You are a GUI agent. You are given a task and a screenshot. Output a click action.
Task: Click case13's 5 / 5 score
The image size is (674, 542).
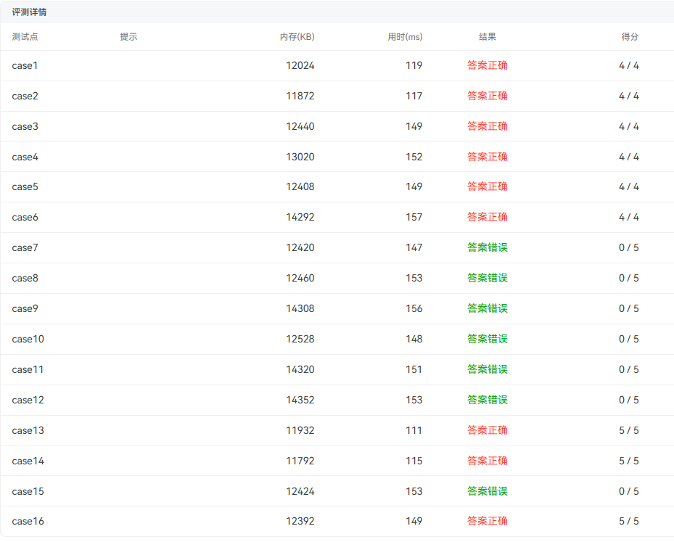(x=629, y=430)
